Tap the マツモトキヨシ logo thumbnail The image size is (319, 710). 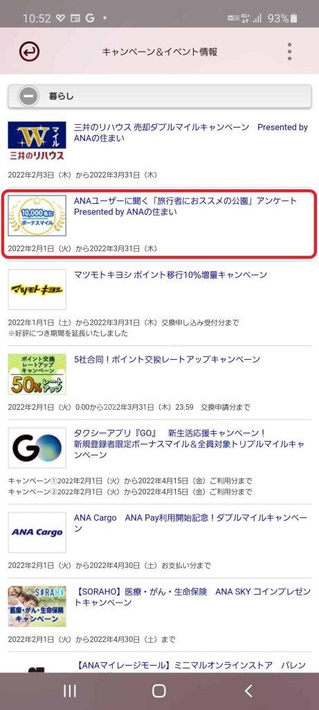(x=37, y=289)
